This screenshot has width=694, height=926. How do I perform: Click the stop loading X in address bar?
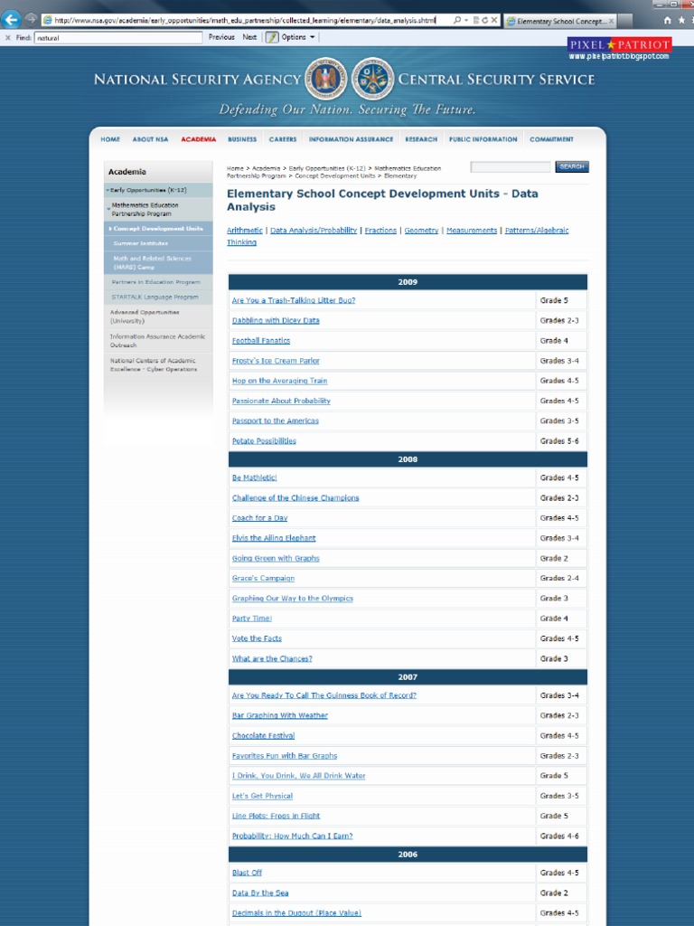coord(494,20)
